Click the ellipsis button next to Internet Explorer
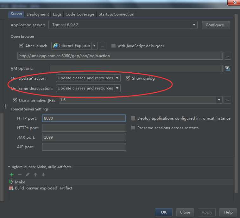The image size is (240, 218). pyautogui.click(x=103, y=46)
